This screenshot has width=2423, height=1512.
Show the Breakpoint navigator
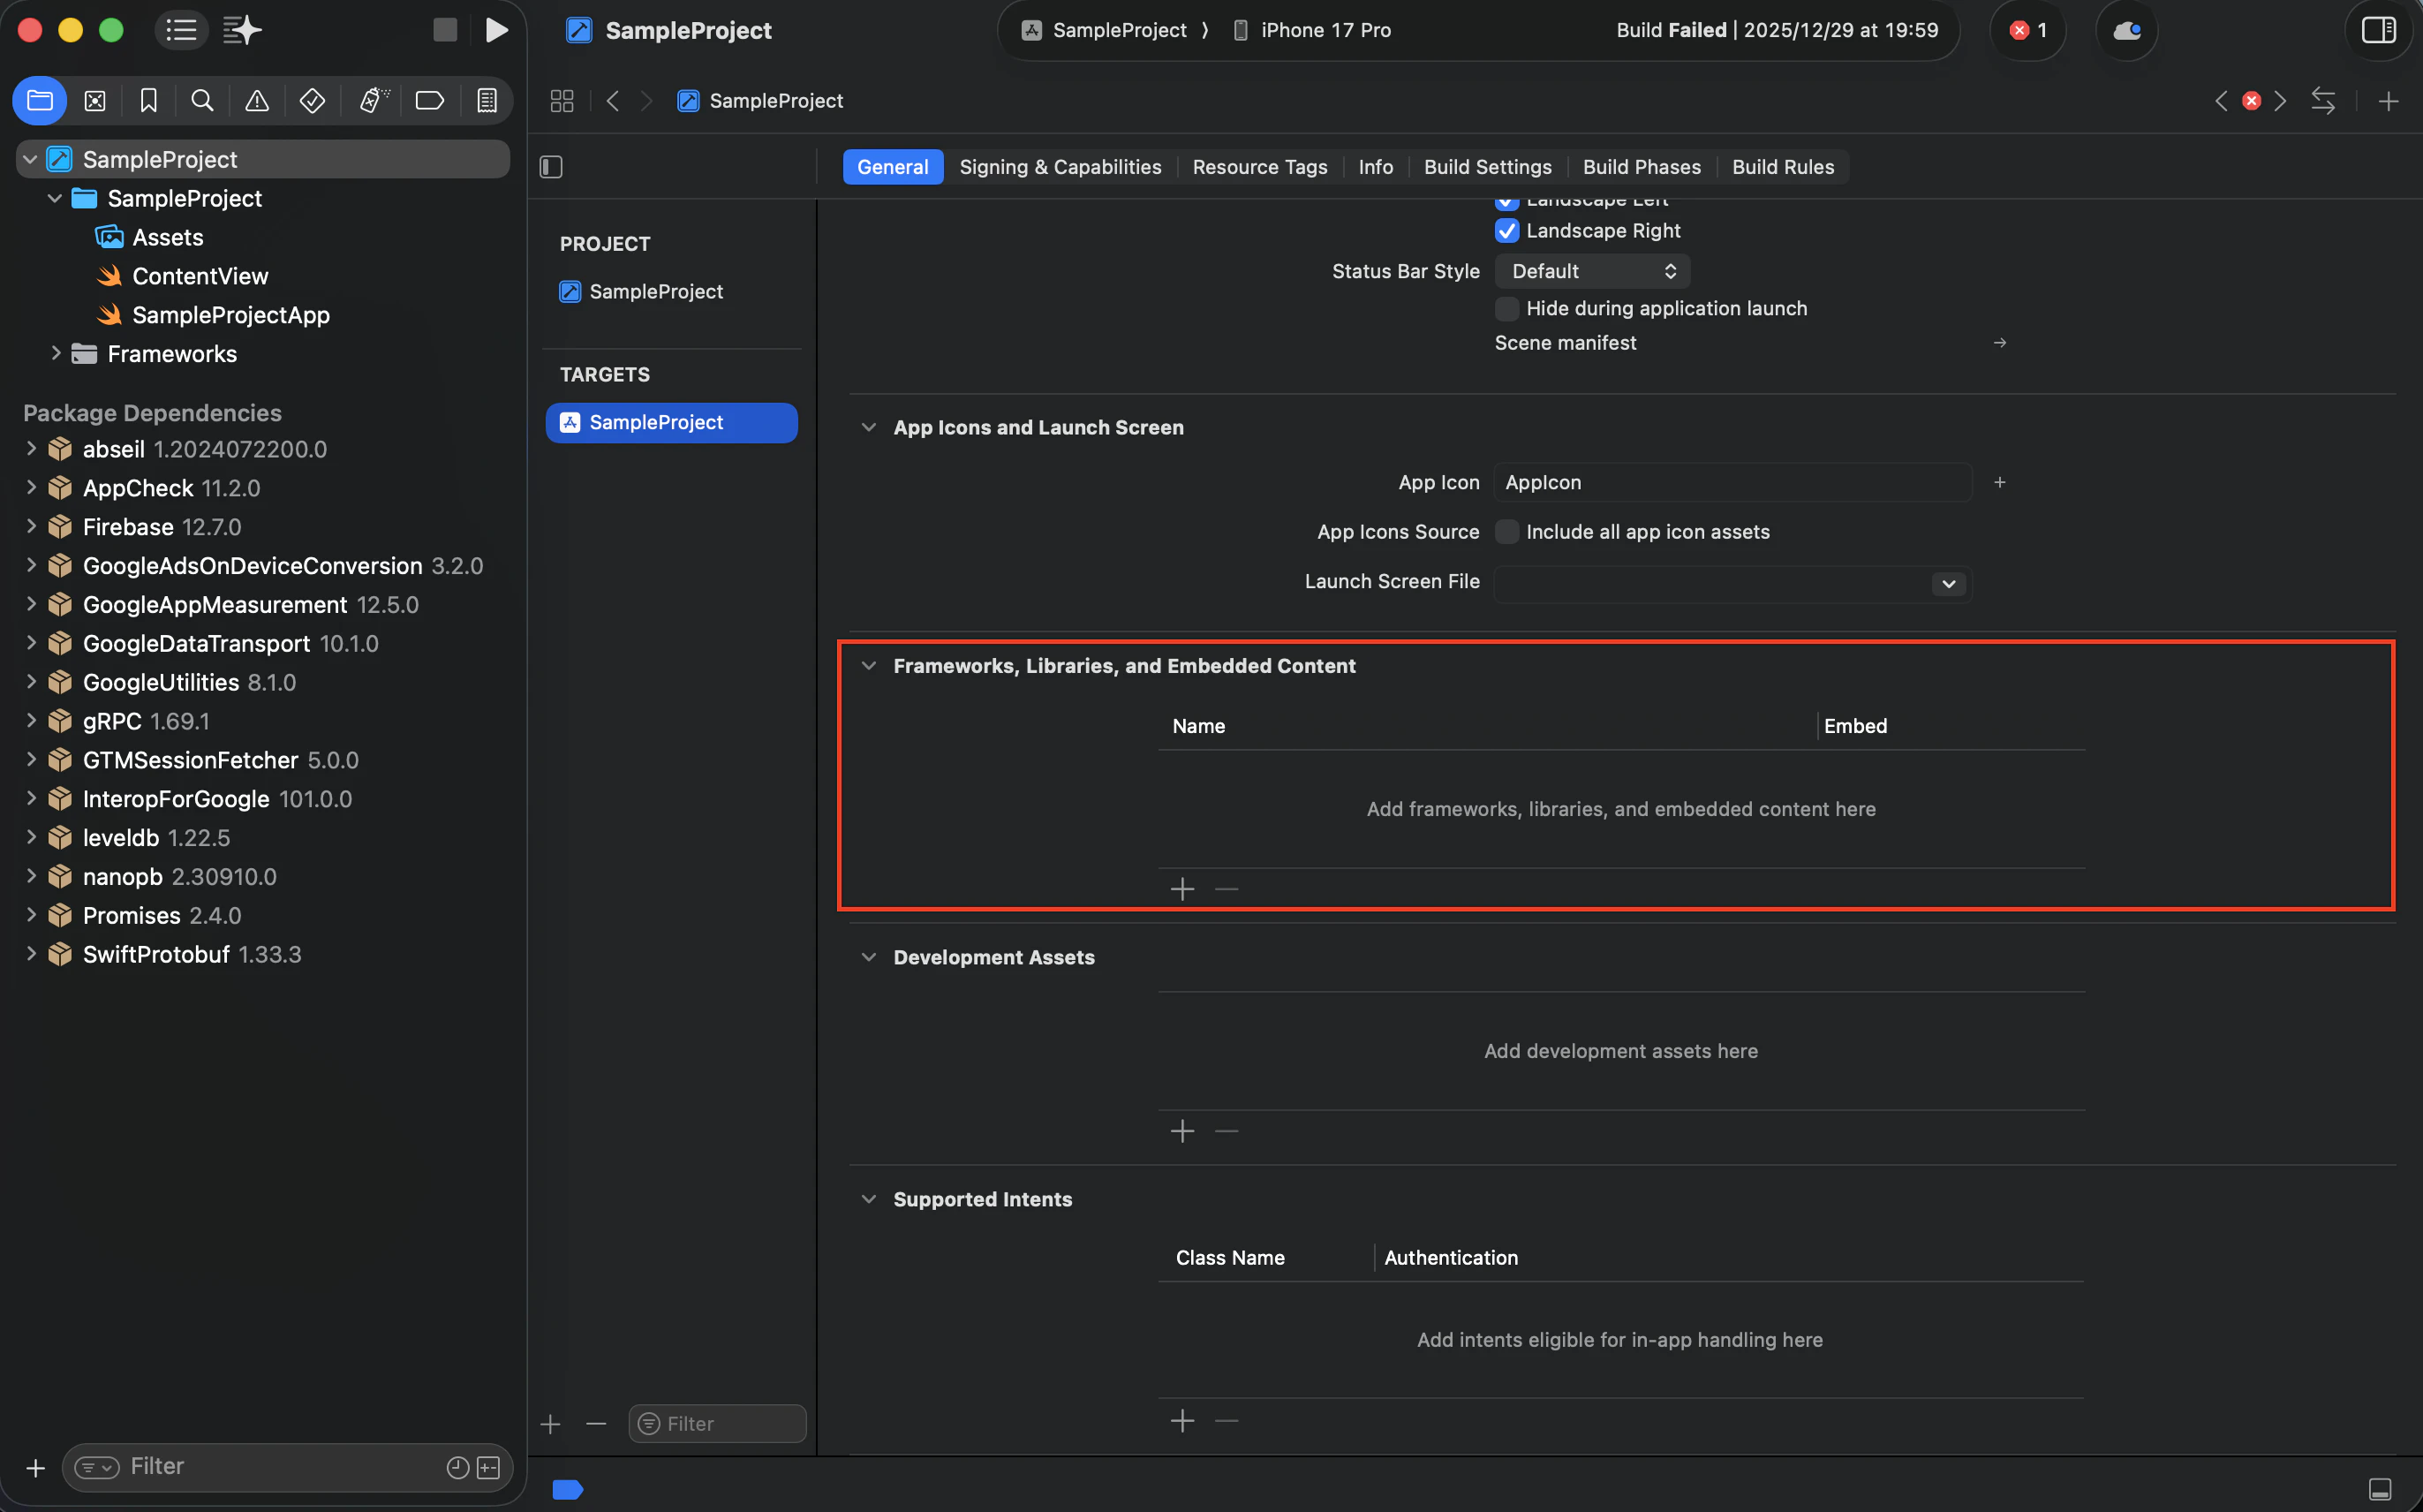[430, 101]
